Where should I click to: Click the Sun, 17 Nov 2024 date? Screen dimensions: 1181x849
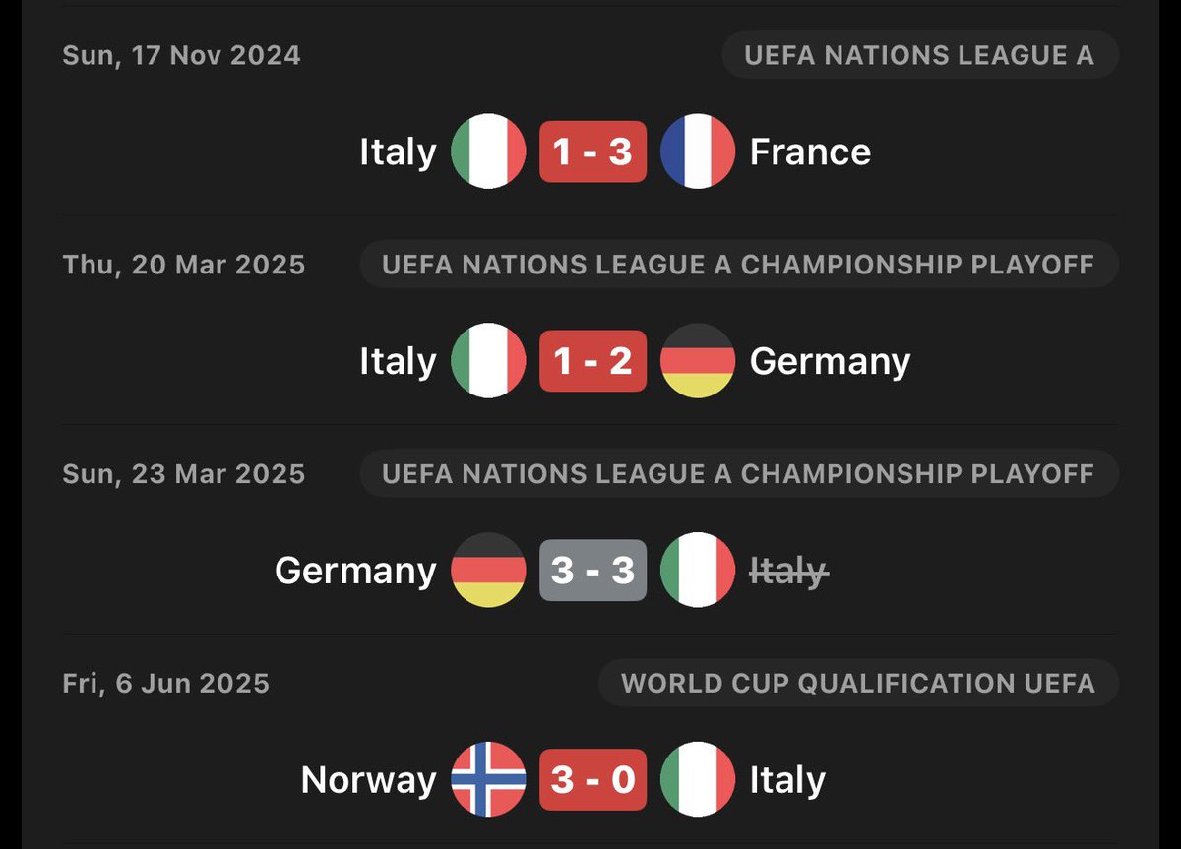pos(182,55)
